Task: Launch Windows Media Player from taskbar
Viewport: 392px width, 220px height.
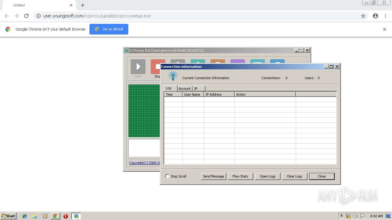Action: click(45, 216)
